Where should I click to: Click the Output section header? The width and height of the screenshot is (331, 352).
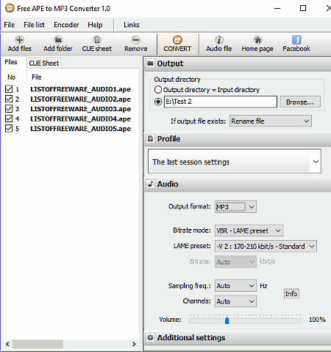238,63
